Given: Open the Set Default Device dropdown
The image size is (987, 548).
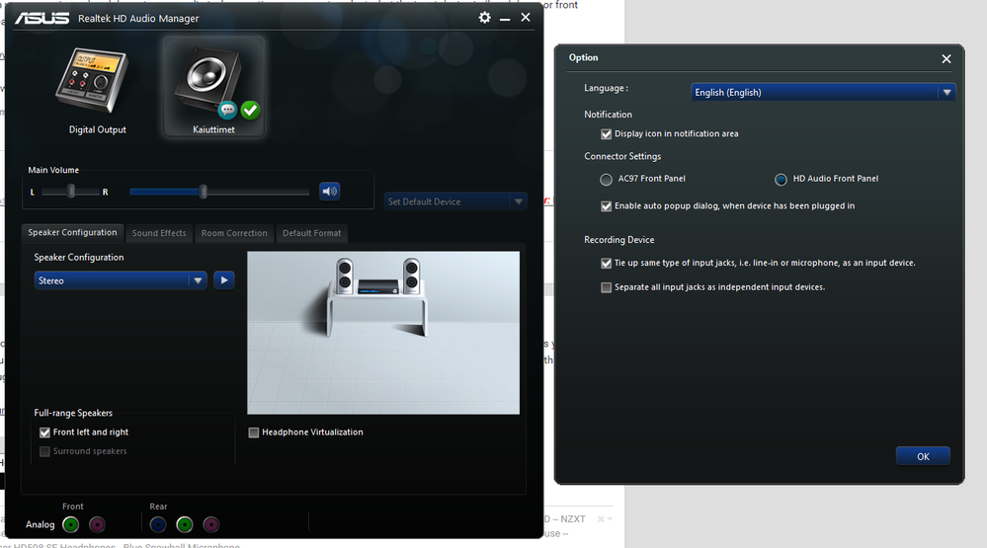Looking at the screenshot, I should 455,202.
